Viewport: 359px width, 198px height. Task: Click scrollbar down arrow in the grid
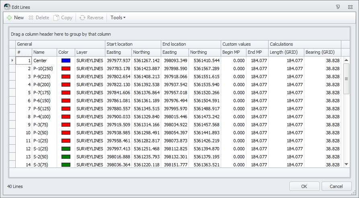point(347,164)
